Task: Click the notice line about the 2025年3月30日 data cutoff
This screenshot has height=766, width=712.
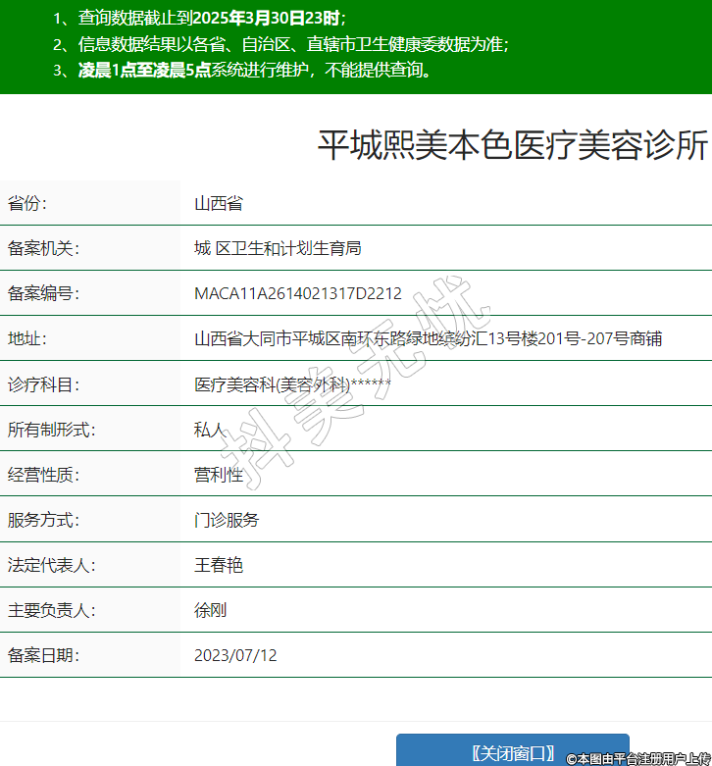Action: 200,18
